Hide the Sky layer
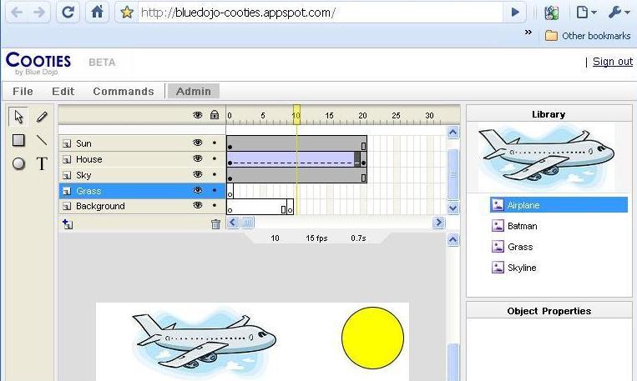The height and width of the screenshot is (381, 637). coord(197,174)
